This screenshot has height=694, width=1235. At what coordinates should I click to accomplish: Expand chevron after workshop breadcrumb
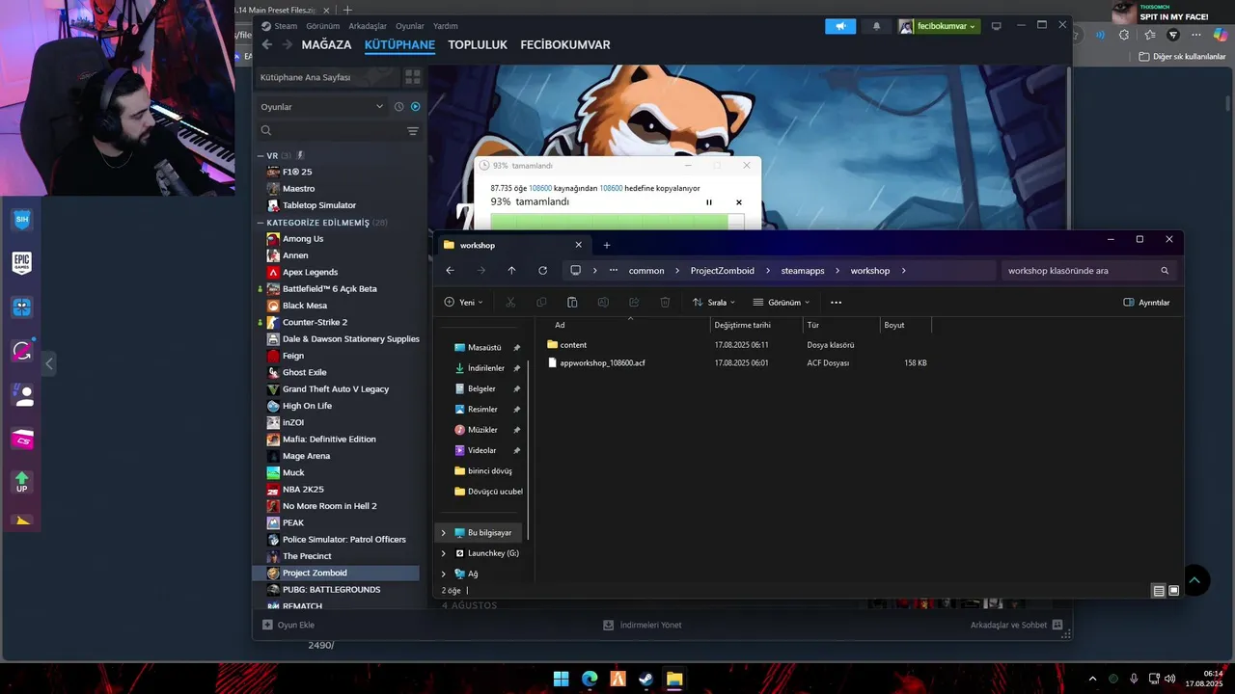903,271
